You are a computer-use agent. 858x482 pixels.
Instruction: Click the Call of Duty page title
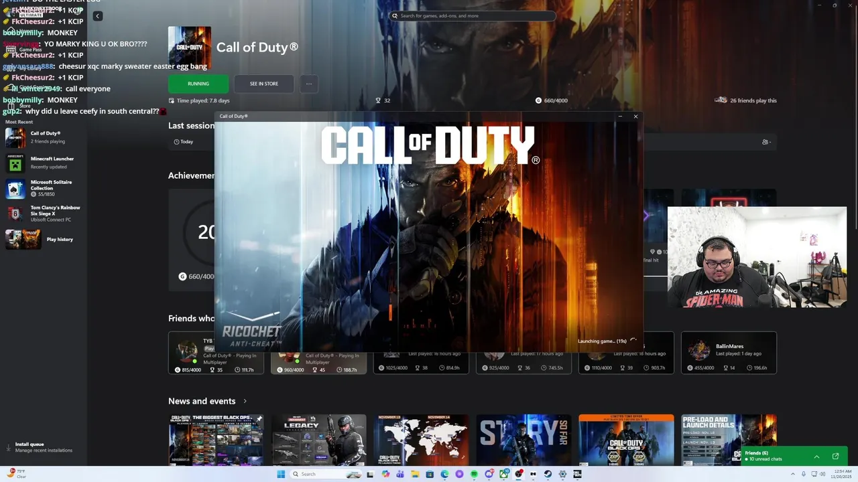tap(257, 48)
